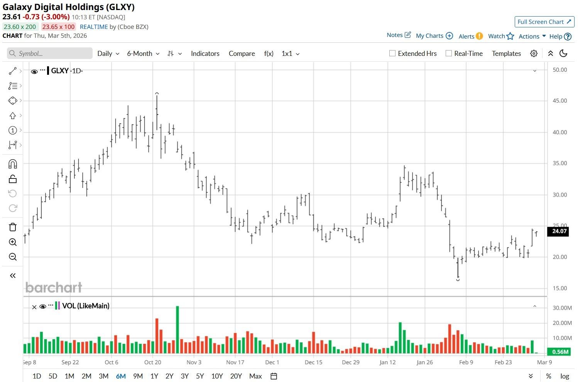Expand the bottom toolbar double chevron
This screenshot has height=382, width=578.
[531, 376]
